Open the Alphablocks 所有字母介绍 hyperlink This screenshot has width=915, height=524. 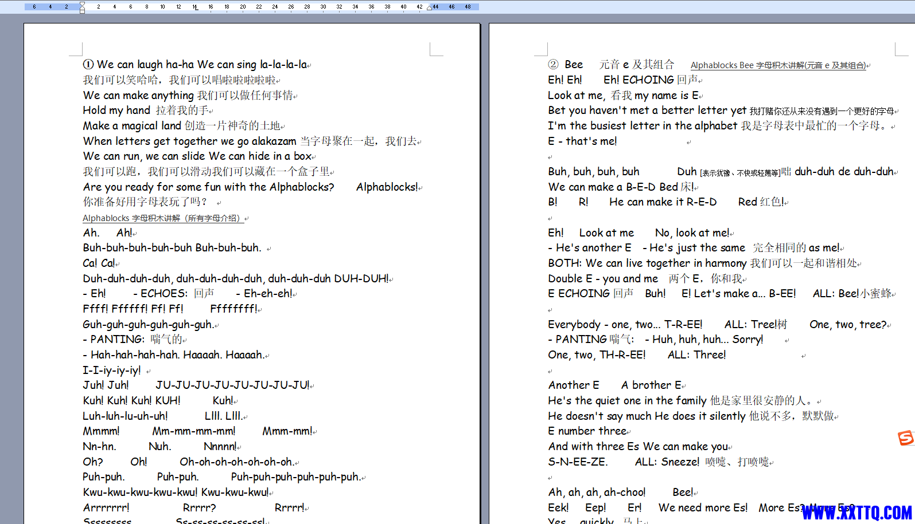pos(163,218)
